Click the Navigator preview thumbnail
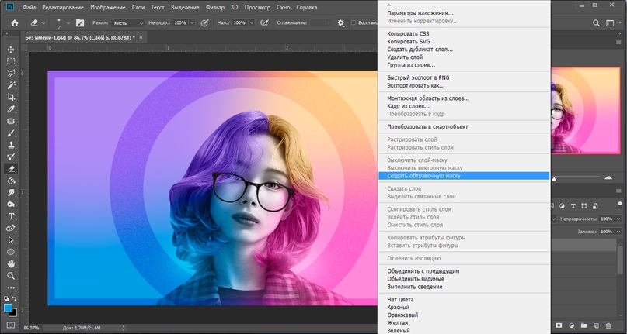 [586, 111]
